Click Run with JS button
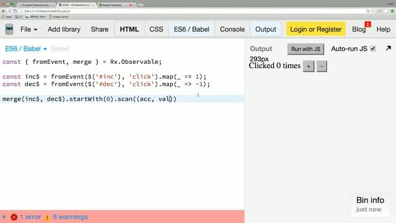This screenshot has width=396, height=223. [x=306, y=49]
